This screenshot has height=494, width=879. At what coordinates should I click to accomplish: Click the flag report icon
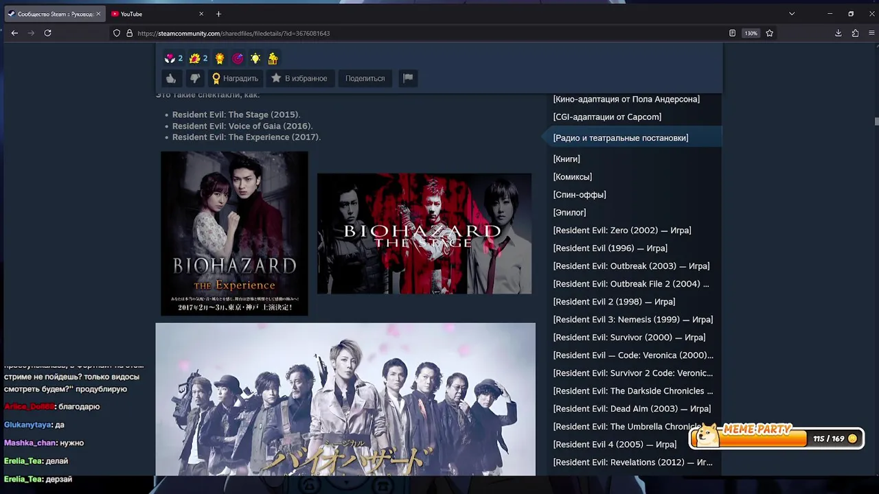(x=408, y=78)
